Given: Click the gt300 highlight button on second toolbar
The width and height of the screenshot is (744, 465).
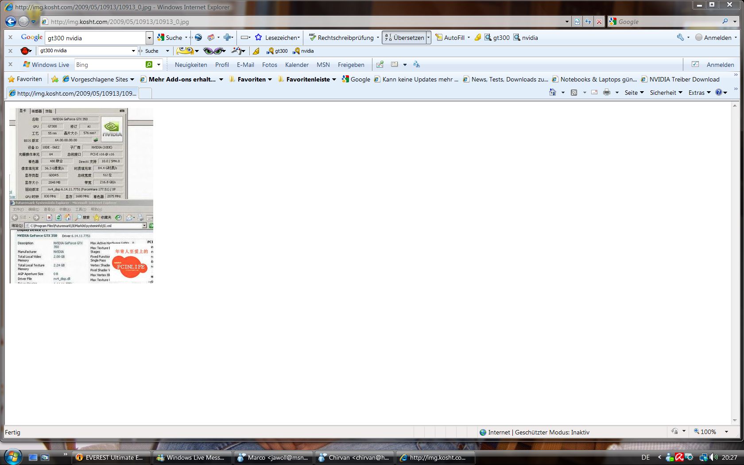Looking at the screenshot, I should point(278,51).
